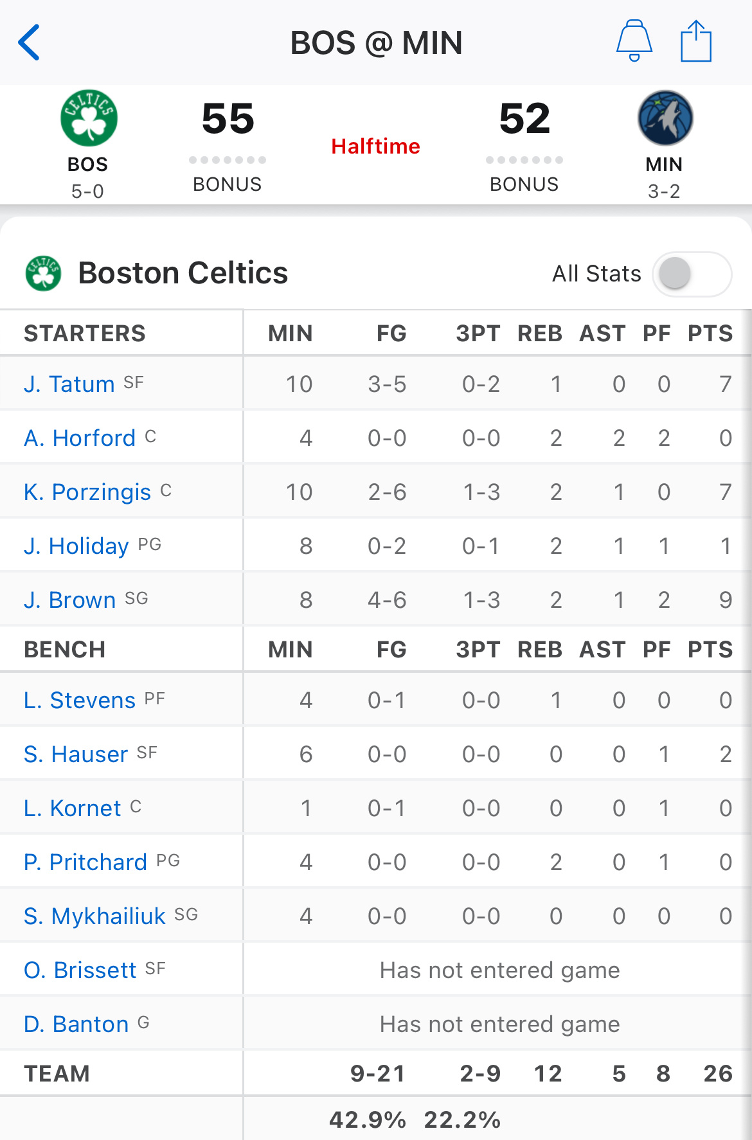Open K. Porzingis player link
Viewport: 752px width, 1140px height.
(87, 492)
